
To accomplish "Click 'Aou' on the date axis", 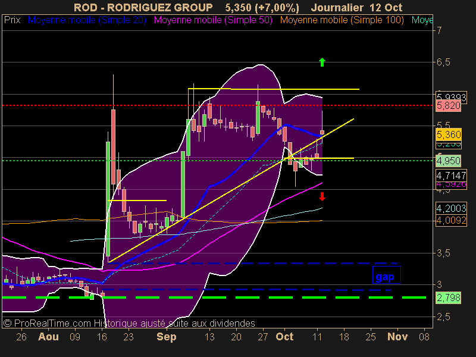I will tap(48, 337).
